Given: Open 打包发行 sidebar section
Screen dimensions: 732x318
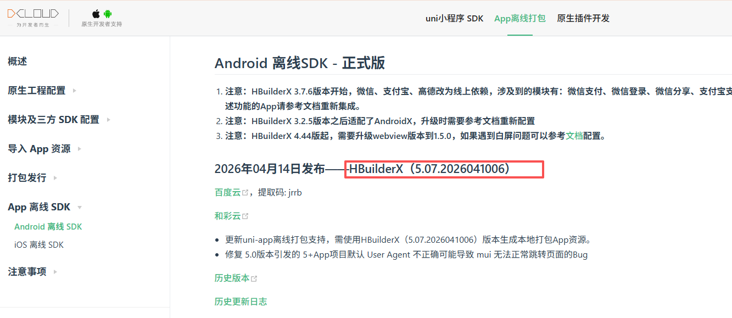Looking at the screenshot, I should click(x=27, y=178).
